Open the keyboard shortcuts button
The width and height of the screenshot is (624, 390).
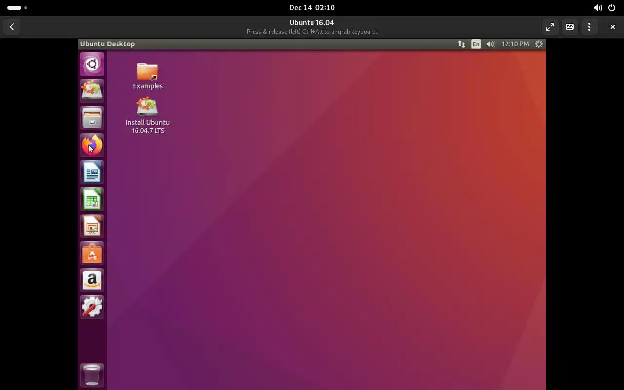click(x=570, y=27)
